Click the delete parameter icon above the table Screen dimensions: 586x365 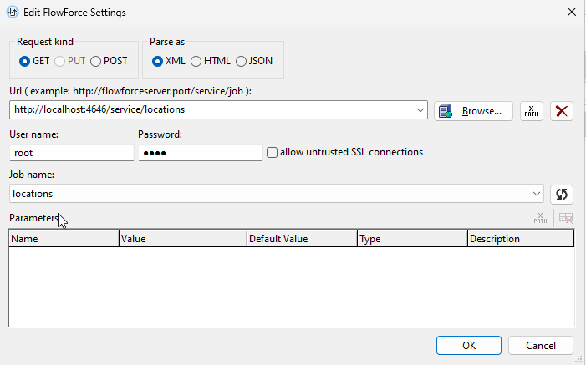pyautogui.click(x=566, y=219)
